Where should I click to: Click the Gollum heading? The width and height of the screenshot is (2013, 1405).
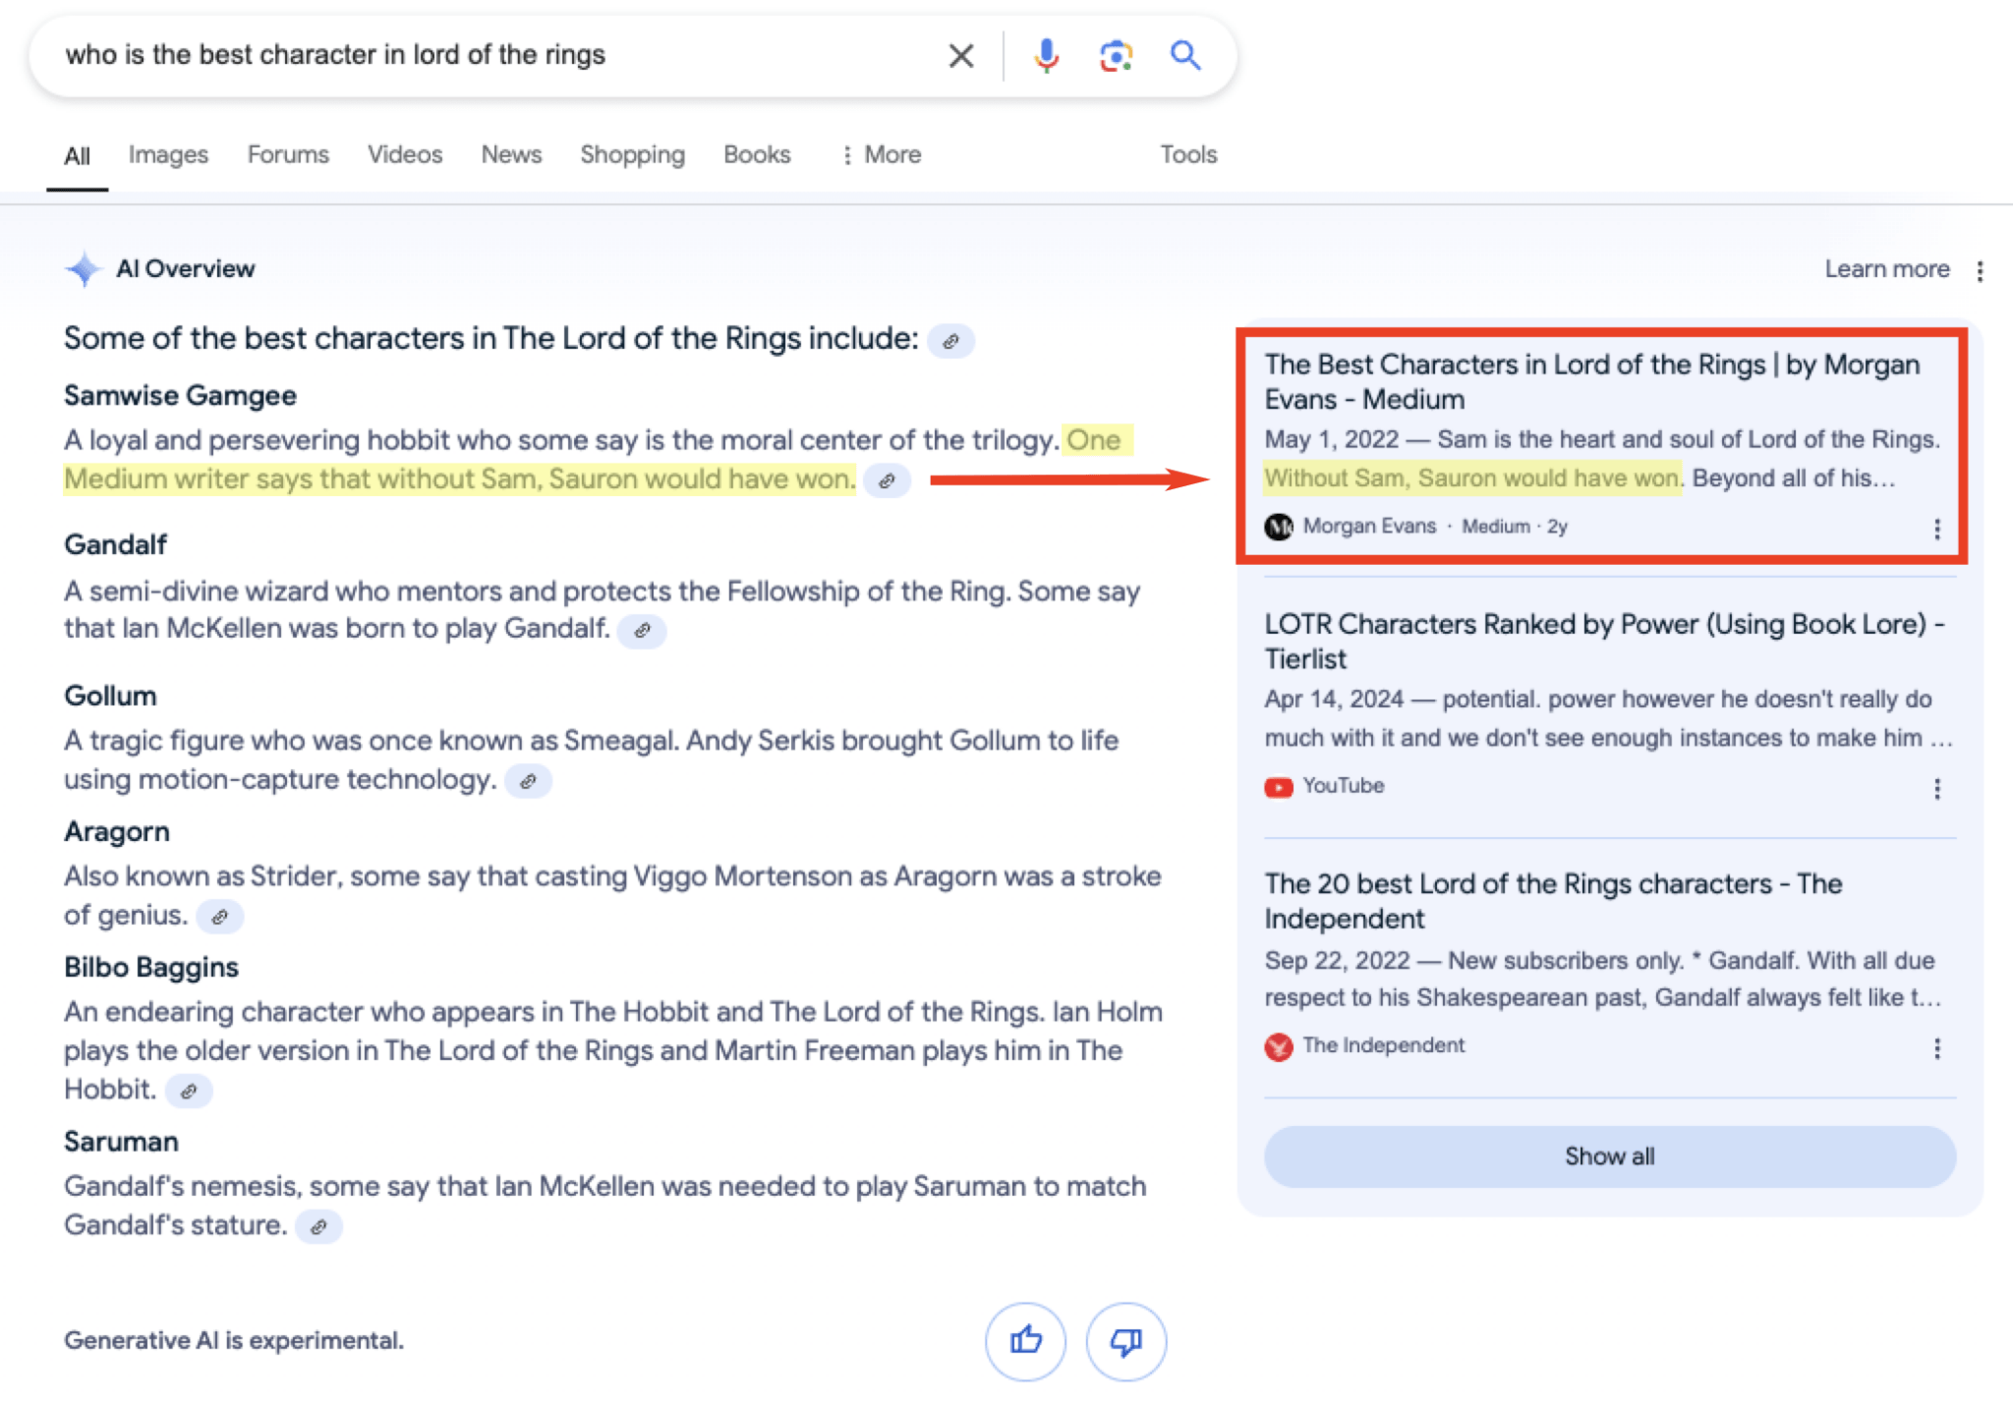110,696
